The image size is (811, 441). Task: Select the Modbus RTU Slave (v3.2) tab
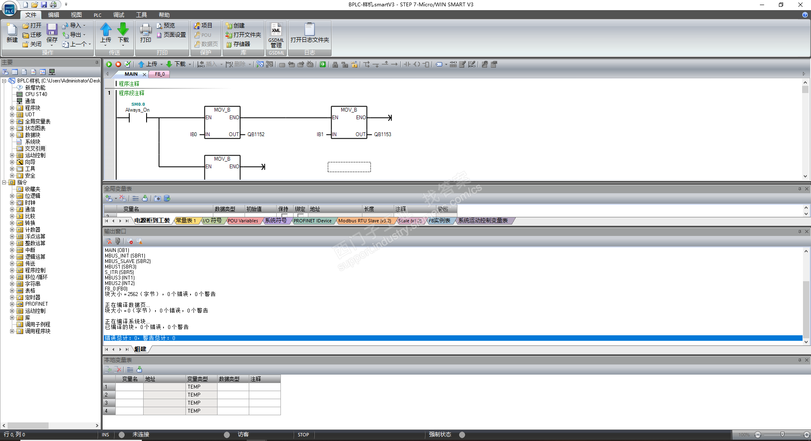pos(365,221)
